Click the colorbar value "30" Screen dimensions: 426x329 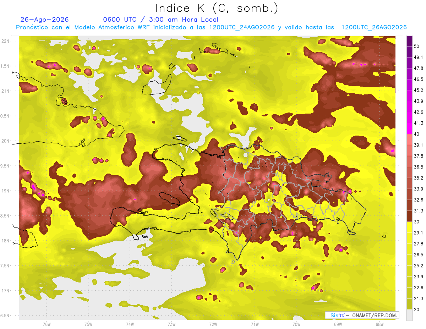417,222
